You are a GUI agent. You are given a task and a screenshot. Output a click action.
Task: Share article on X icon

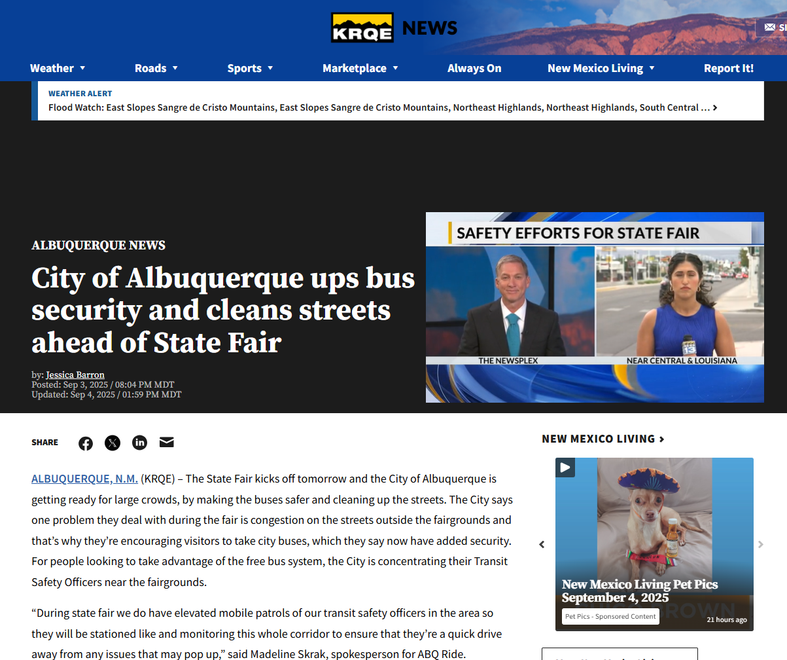[x=113, y=443]
